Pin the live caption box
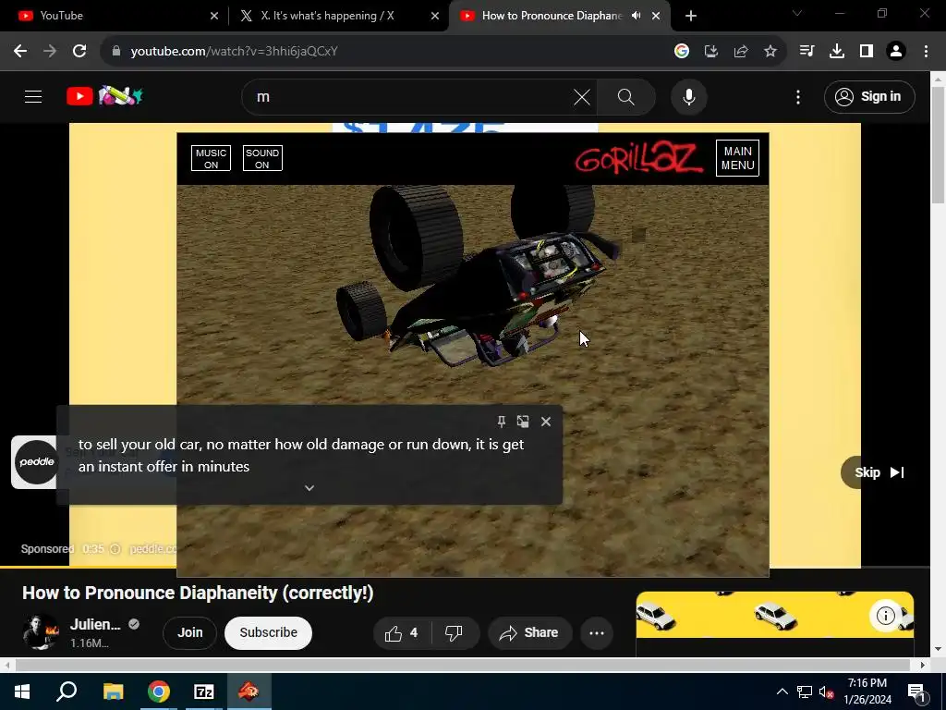 [x=502, y=422]
